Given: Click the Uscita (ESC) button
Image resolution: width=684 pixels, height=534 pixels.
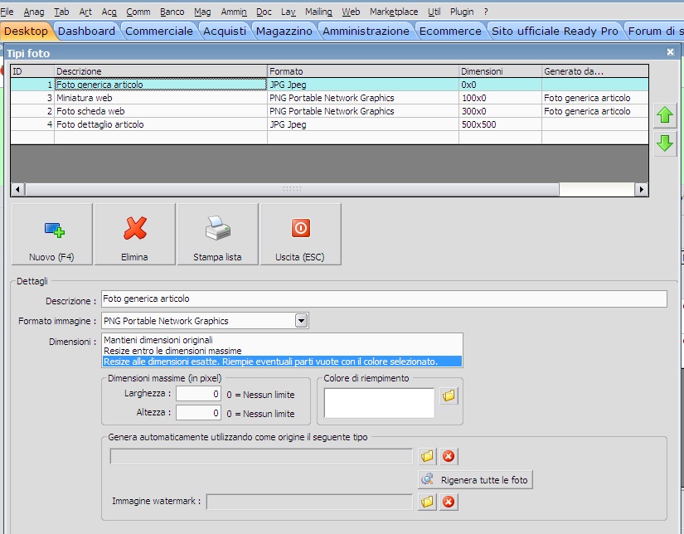Looking at the screenshot, I should point(301,234).
